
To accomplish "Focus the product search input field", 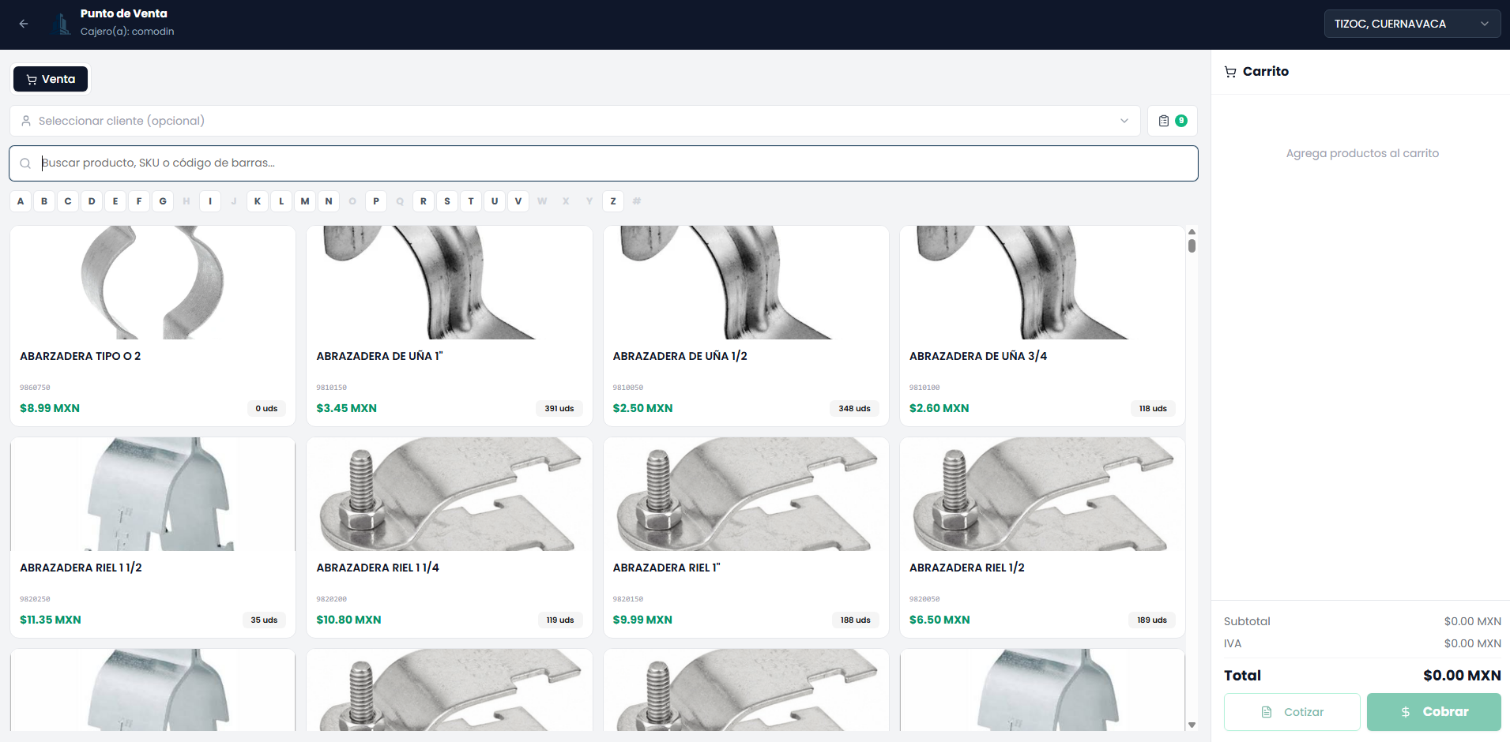I will (604, 163).
